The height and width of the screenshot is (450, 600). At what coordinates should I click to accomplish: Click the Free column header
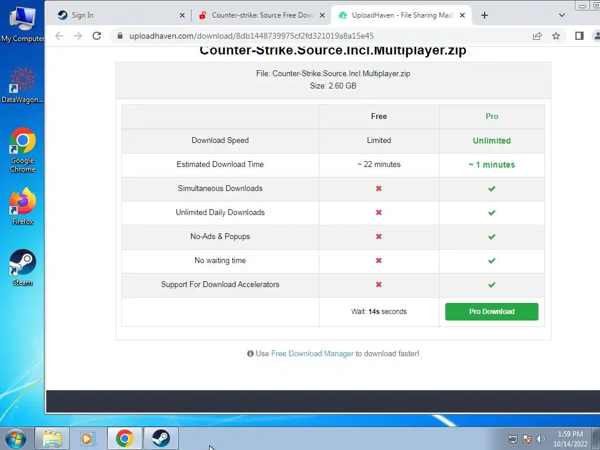(379, 117)
